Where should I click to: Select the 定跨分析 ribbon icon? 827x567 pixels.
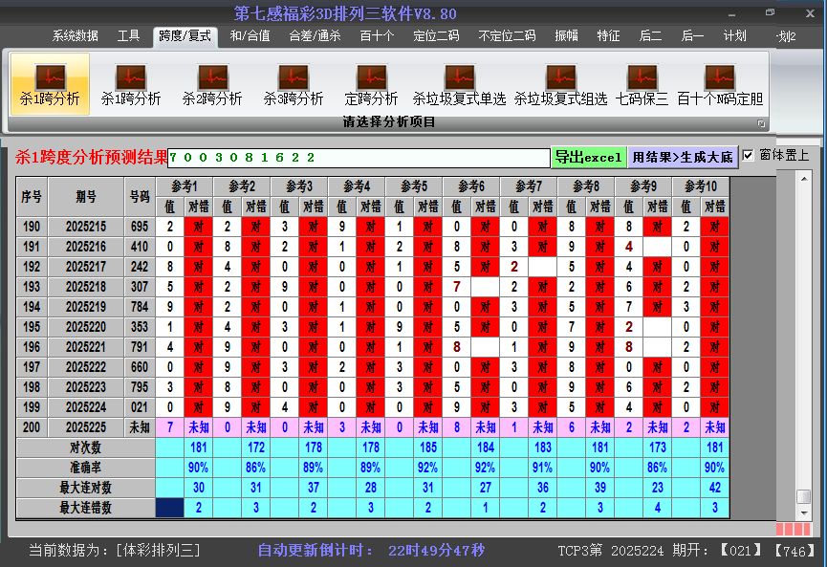pos(371,84)
